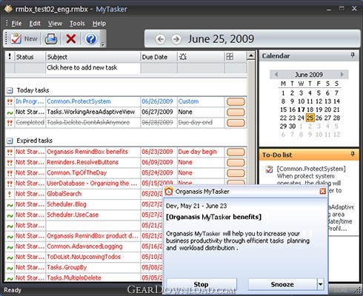363x296 pixels.
Task: Click the Common.ProtectSystem to-do item icon
Action: 269,169
